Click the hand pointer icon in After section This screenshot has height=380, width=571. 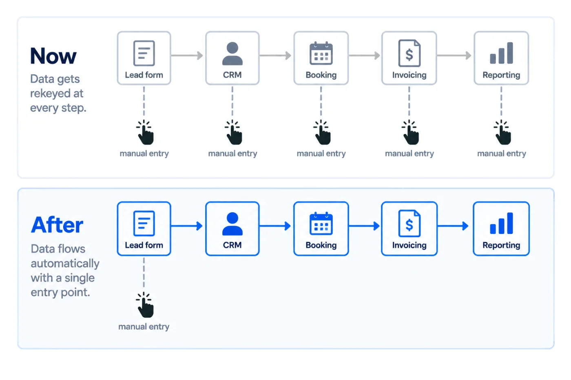coord(145,305)
